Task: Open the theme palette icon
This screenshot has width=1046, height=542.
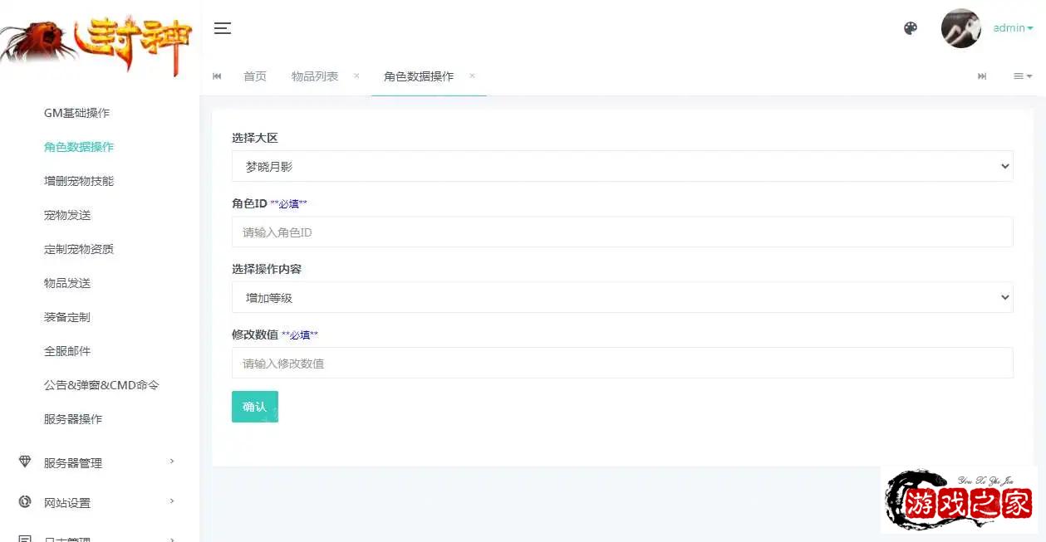Action: click(911, 28)
